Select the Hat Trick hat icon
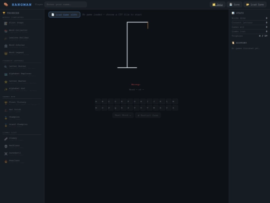 click(6, 110)
